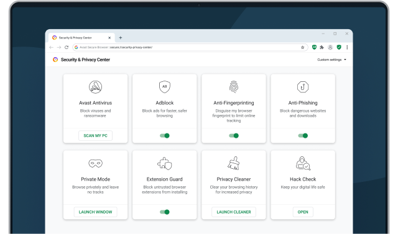
Task: Open the green Adblock toolbar extension
Action: coord(314,47)
